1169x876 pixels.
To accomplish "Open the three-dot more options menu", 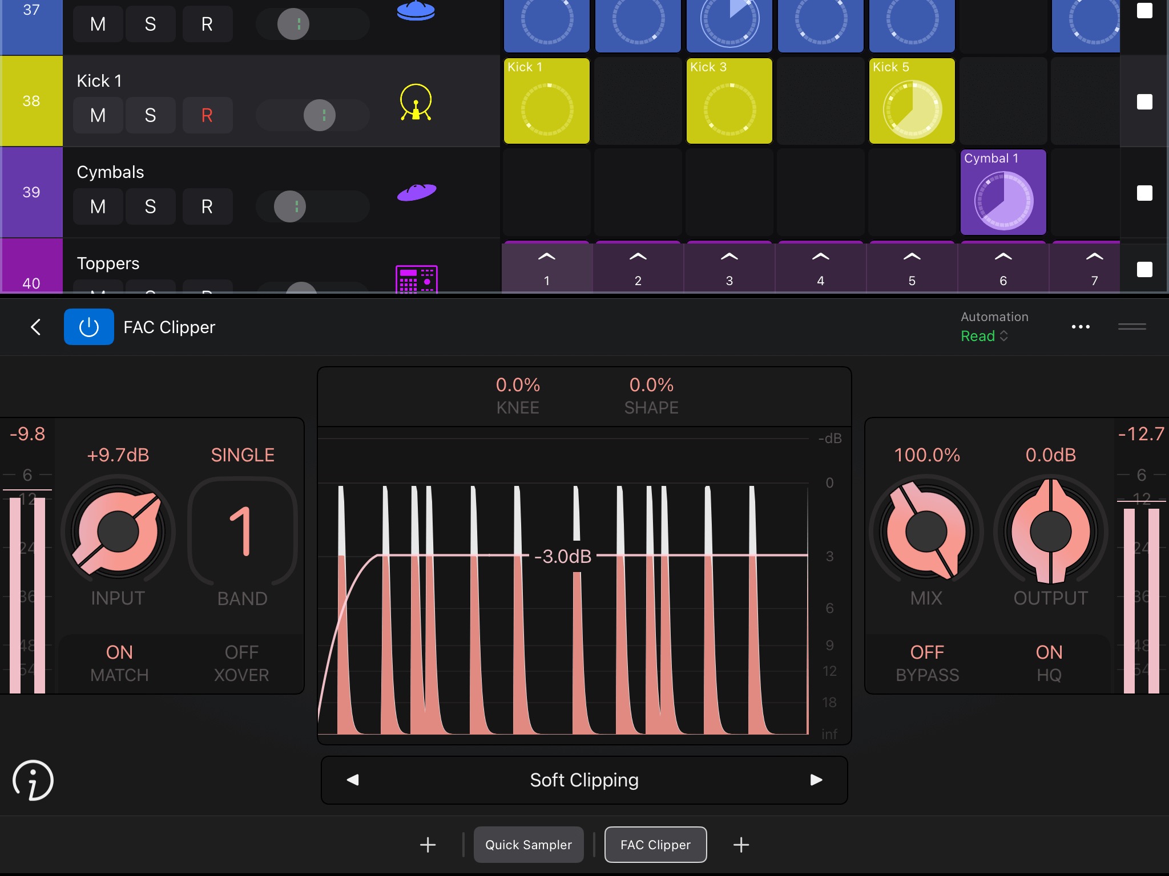I will click(1081, 327).
